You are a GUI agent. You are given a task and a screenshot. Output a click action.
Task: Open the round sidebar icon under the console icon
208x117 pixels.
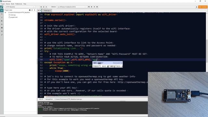2,31
